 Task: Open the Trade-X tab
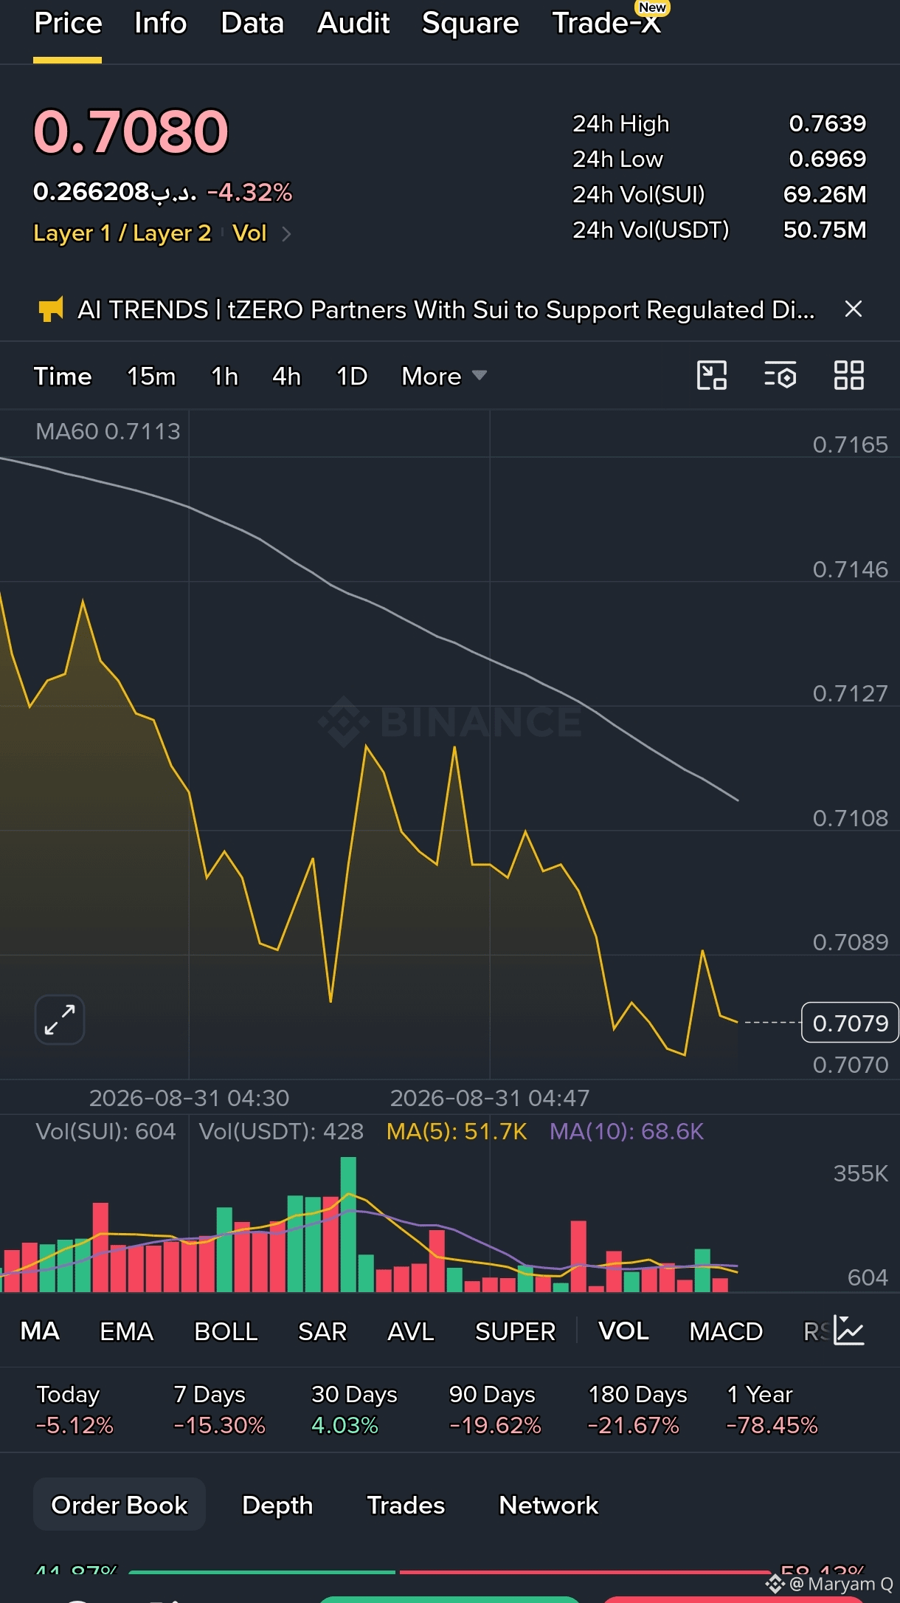pos(608,24)
